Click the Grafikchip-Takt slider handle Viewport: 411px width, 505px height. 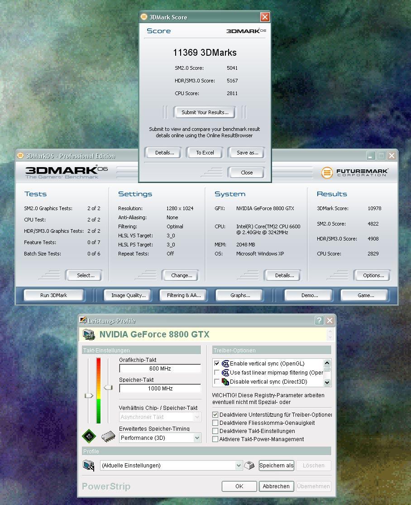(89, 395)
